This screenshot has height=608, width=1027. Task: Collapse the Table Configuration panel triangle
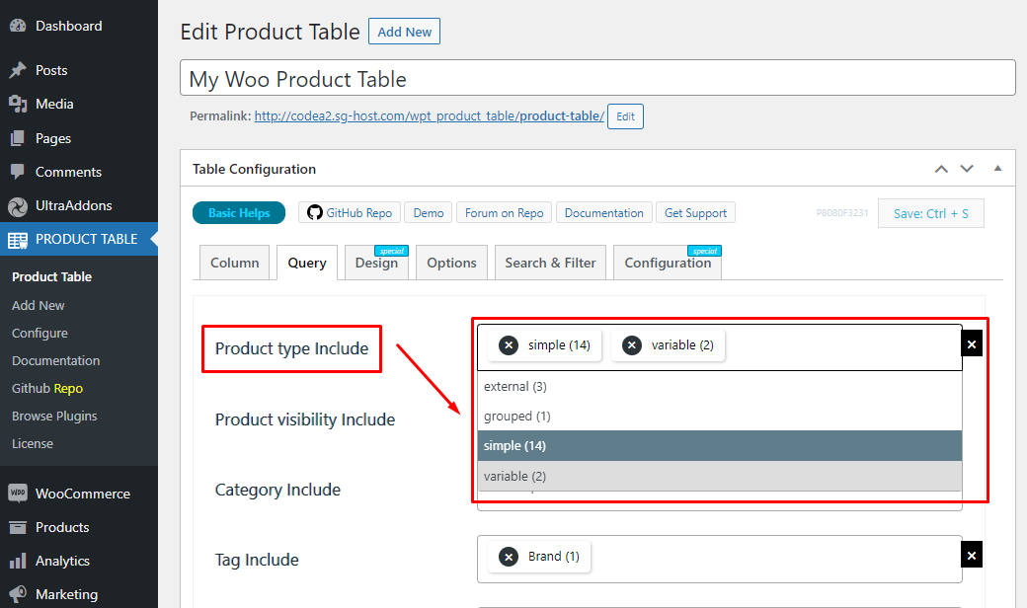click(997, 169)
